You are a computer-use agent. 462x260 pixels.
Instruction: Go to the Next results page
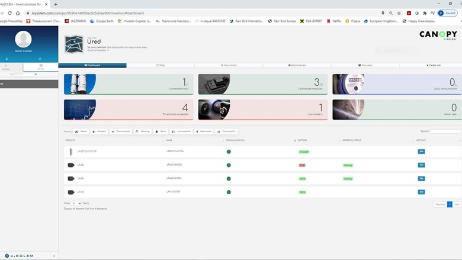(x=457, y=204)
